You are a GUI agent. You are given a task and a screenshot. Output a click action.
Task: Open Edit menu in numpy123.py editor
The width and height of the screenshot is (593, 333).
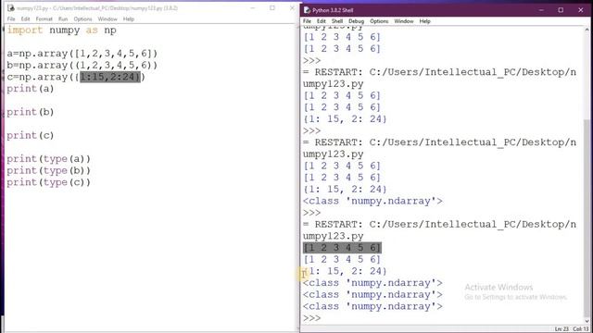tap(25, 18)
